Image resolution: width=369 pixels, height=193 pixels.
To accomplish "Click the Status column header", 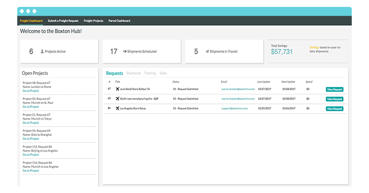I will click(x=176, y=82).
